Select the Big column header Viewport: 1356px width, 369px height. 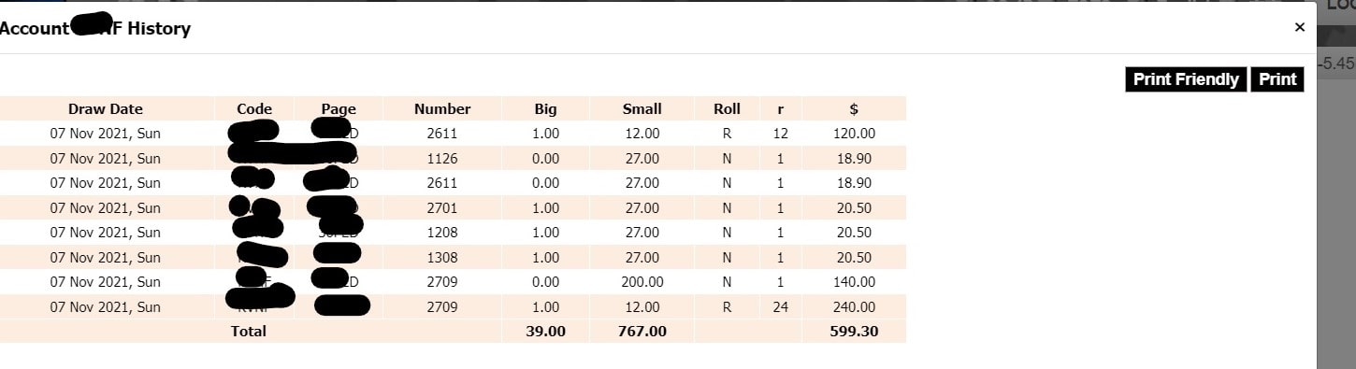545,108
